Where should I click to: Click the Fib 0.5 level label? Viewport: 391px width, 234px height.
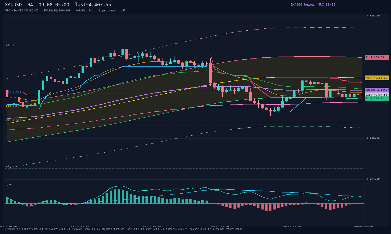click(12, 106)
